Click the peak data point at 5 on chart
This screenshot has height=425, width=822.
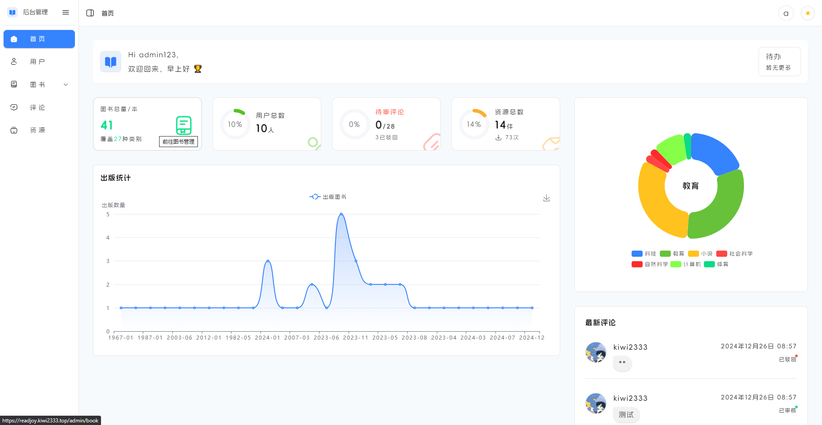341,214
